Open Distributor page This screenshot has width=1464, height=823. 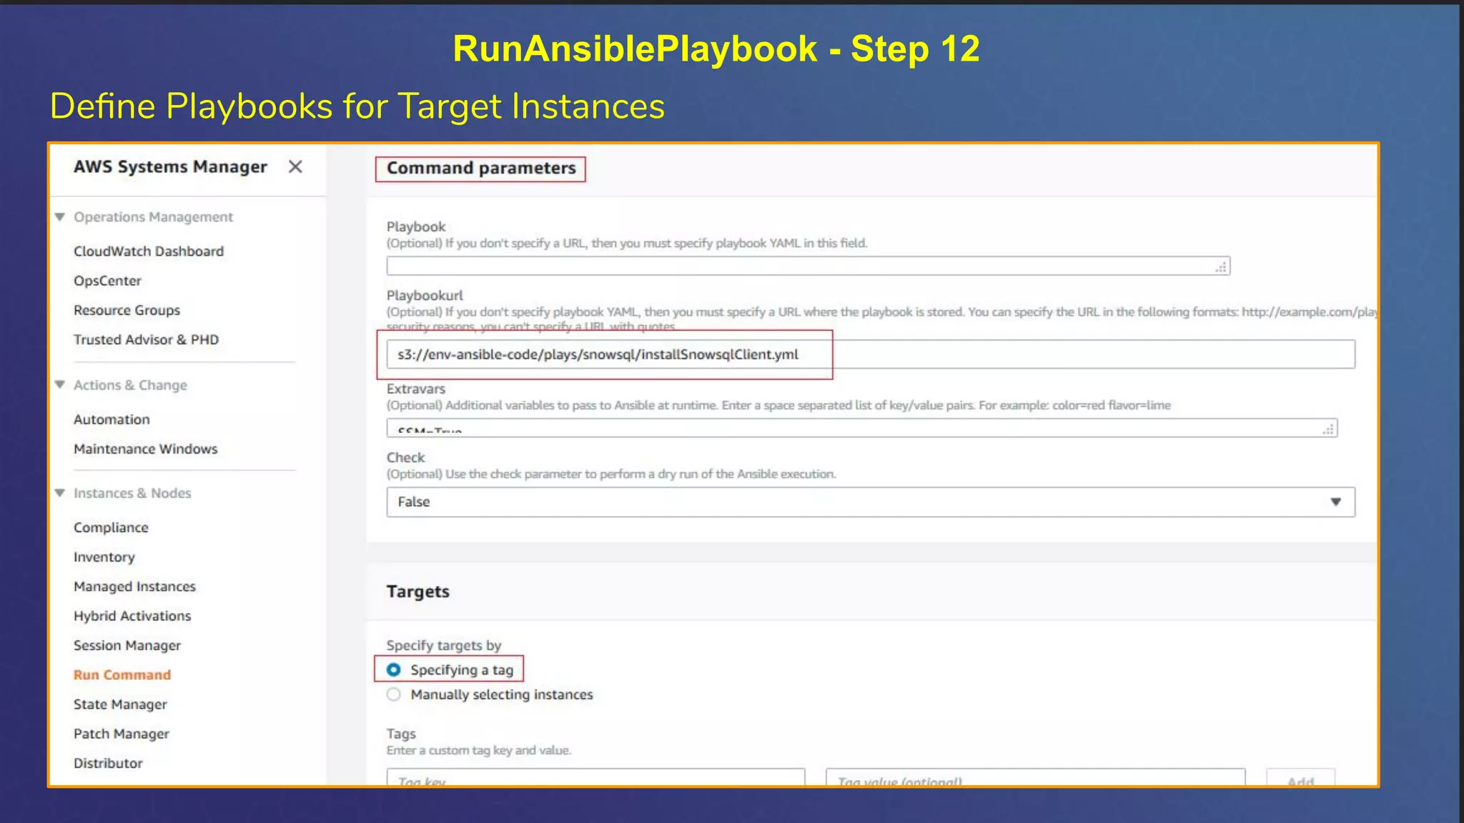[x=108, y=763]
